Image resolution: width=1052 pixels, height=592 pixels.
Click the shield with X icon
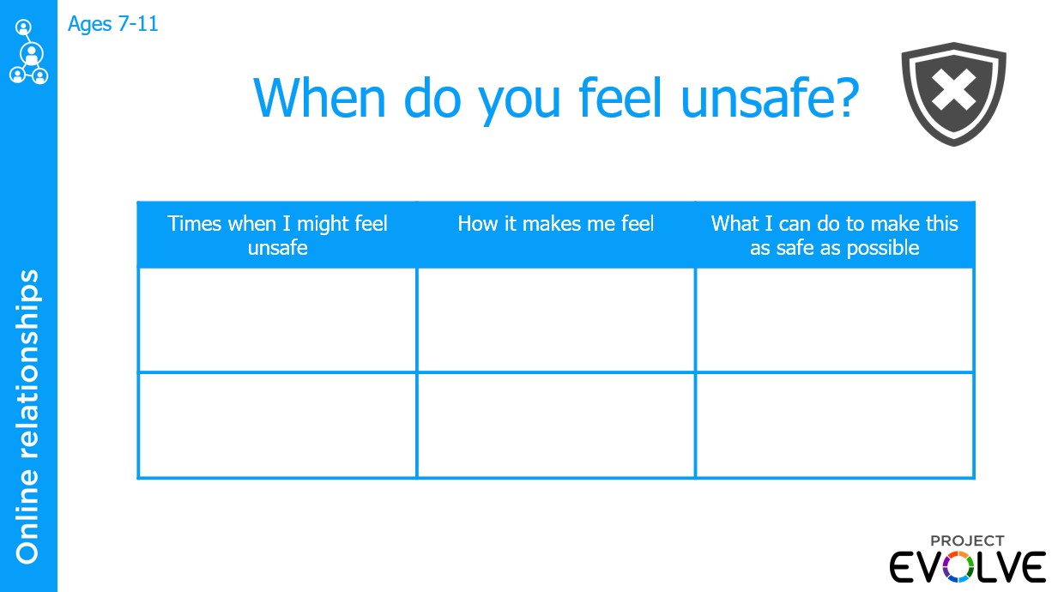[953, 94]
